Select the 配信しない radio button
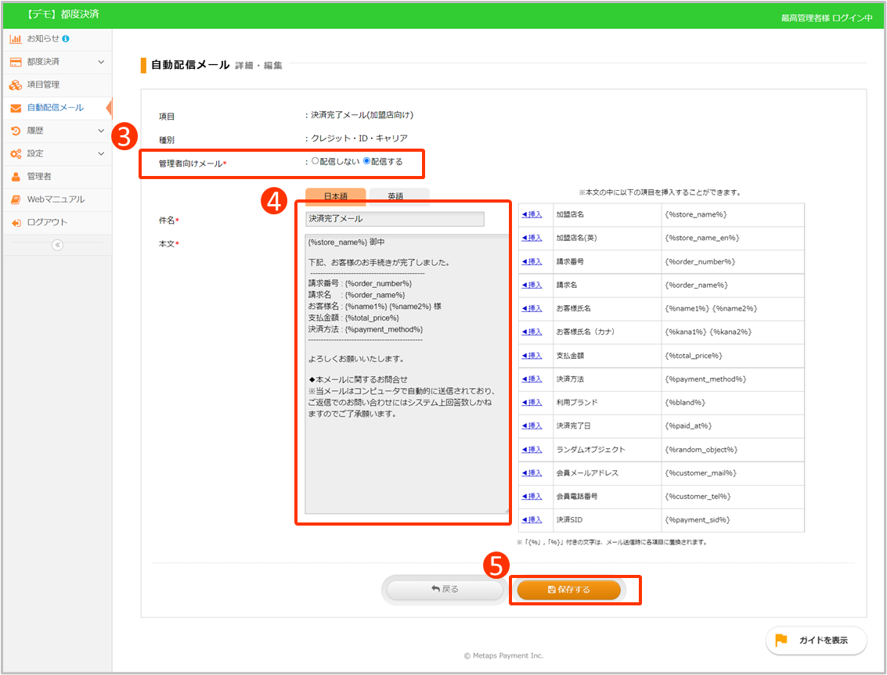The width and height of the screenshot is (887, 675). (x=315, y=162)
